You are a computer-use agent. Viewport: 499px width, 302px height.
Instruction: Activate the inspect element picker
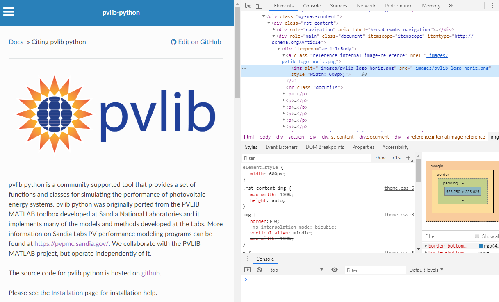pos(248,5)
